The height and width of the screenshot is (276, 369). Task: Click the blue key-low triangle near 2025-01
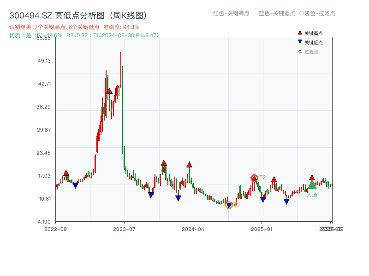(263, 199)
